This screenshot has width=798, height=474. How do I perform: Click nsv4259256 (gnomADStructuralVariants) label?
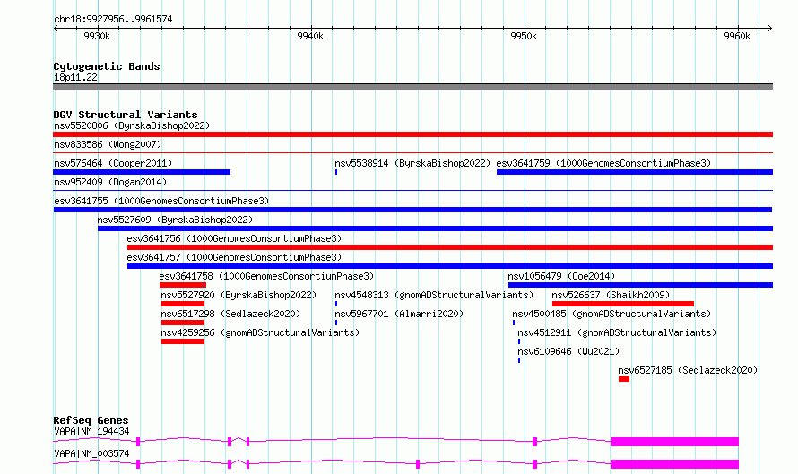[x=260, y=332]
